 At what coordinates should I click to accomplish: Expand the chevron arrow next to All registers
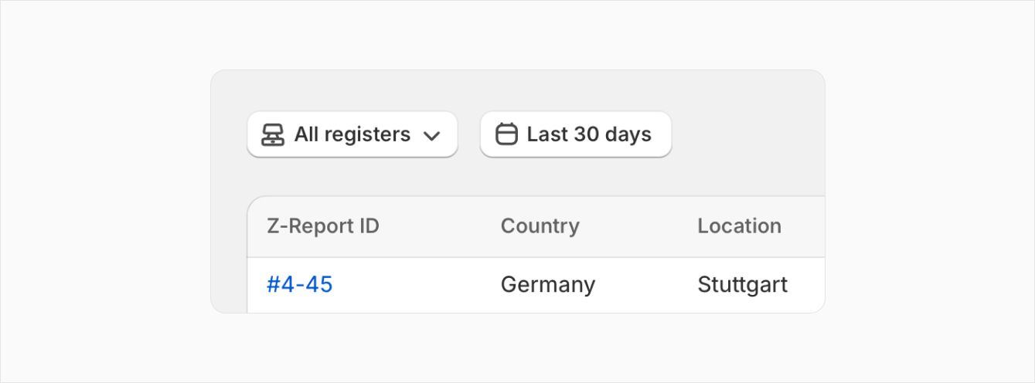point(431,136)
